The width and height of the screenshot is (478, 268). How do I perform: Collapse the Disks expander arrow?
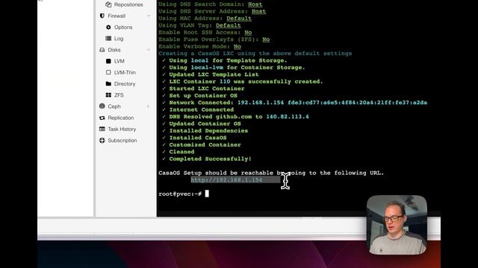click(x=149, y=50)
